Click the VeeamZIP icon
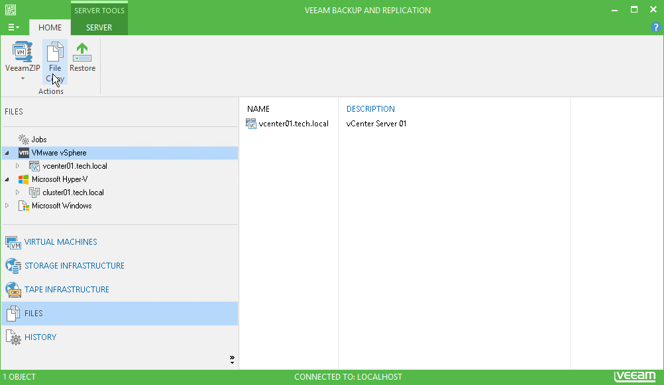The image size is (664, 385). coord(22,52)
